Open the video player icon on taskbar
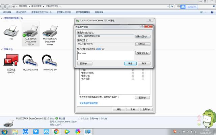Image resolution: width=216 pixels, height=135 pixels. (67, 132)
